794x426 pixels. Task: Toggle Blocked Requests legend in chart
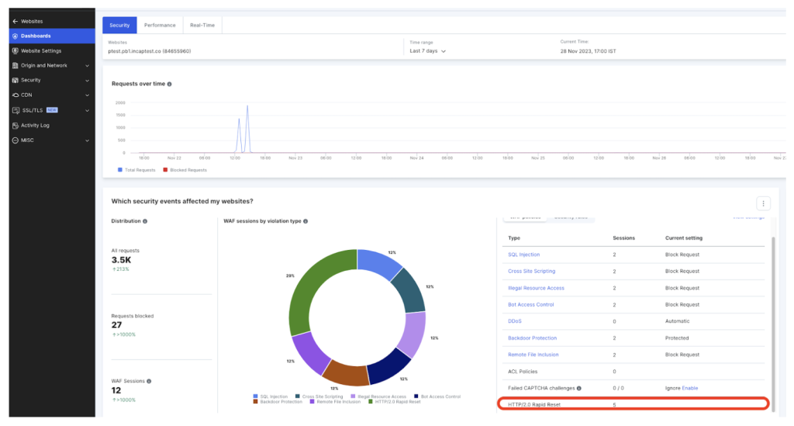click(x=186, y=169)
